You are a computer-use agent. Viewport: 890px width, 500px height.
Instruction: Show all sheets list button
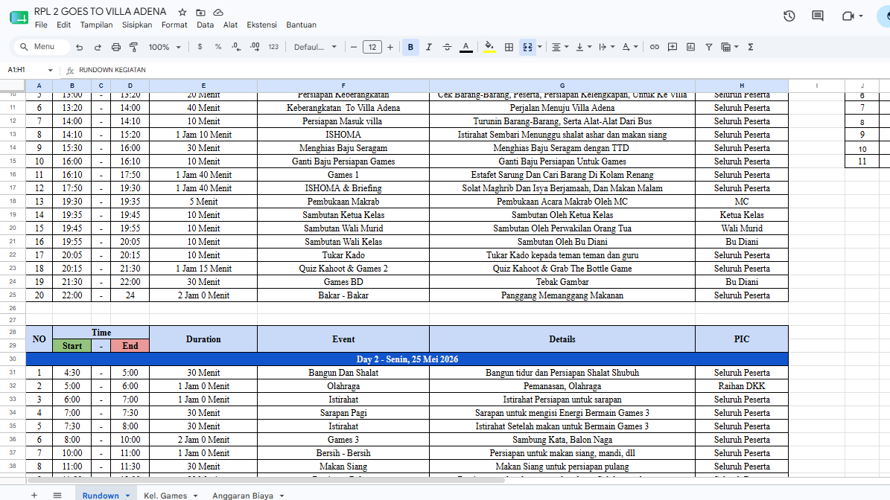click(x=57, y=496)
